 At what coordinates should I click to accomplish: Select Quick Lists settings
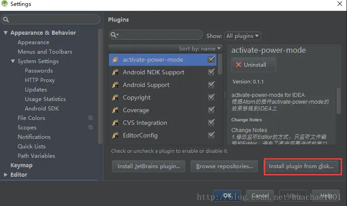point(32,146)
